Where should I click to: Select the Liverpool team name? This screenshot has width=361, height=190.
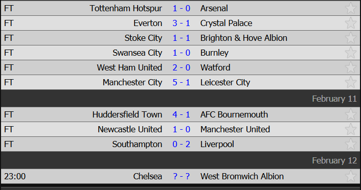217,144
